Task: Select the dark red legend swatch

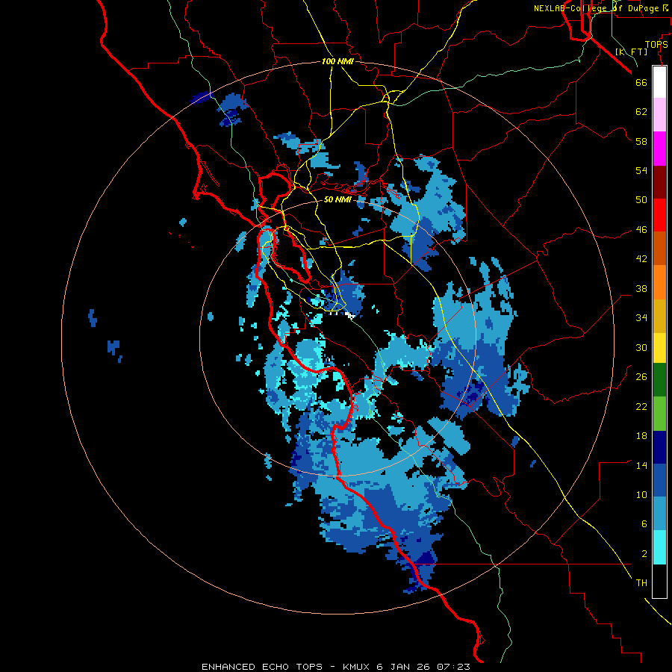Action: pos(659,181)
